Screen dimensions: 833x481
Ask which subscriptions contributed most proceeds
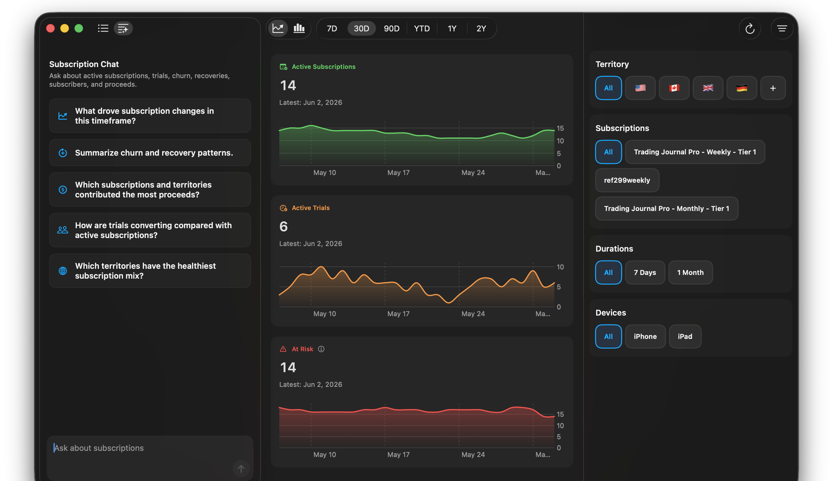150,189
